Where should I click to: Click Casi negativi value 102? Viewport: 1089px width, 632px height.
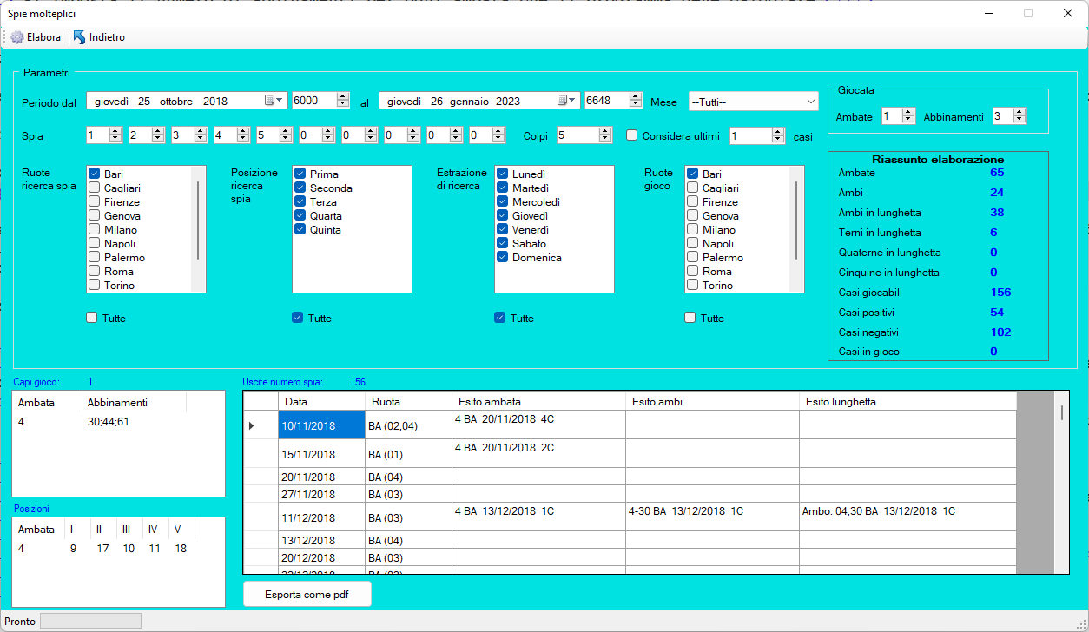1000,332
